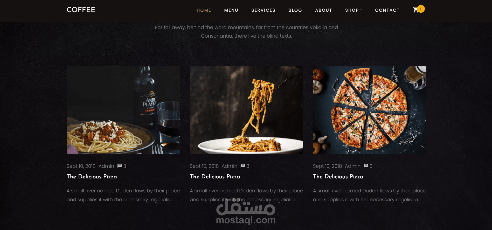The image size is (492, 230).
Task: Click Sept 10, 2018 date of first post
Action: coord(81,166)
